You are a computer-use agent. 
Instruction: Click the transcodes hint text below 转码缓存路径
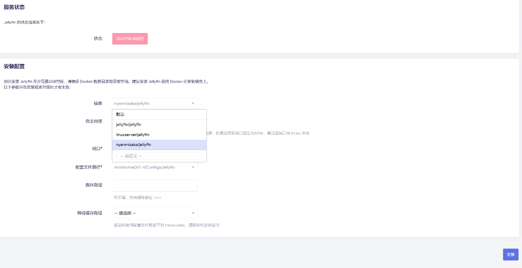click(166, 225)
